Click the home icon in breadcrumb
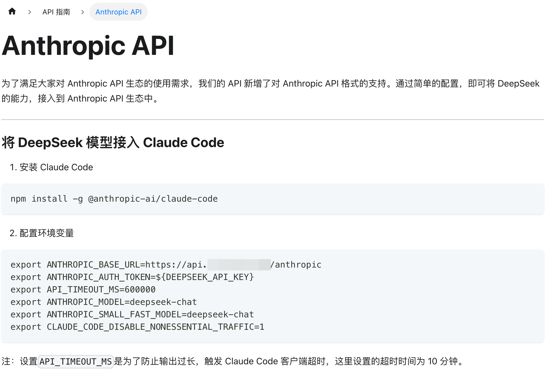This screenshot has height=379, width=553. (12, 12)
